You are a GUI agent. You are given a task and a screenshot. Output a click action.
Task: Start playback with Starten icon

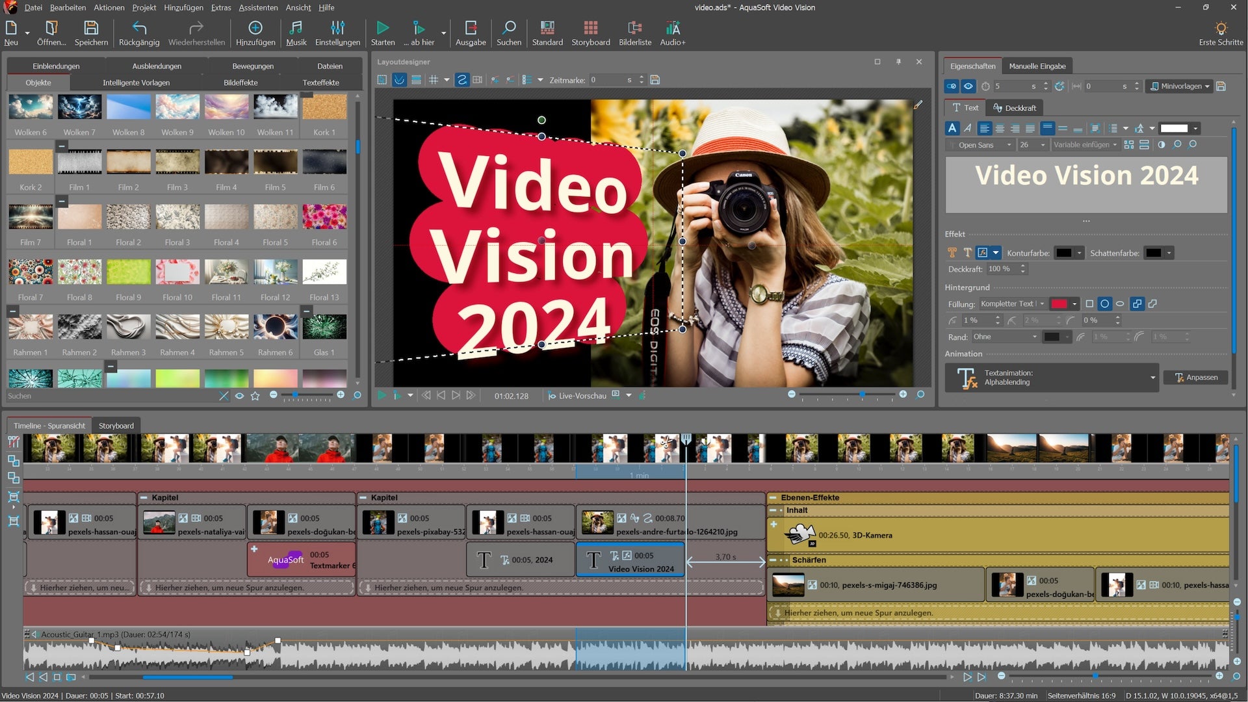coord(383,28)
